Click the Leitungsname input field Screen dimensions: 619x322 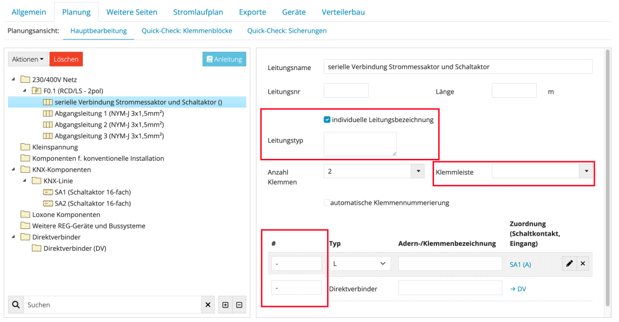coord(458,66)
